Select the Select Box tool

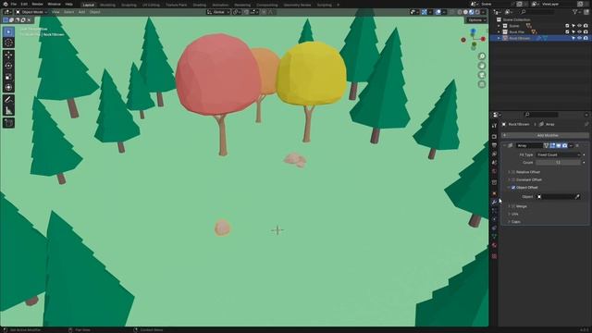[x=8, y=32]
